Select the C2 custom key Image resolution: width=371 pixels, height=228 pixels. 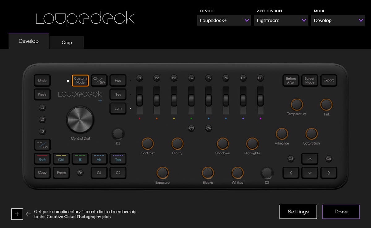[x=118, y=173]
